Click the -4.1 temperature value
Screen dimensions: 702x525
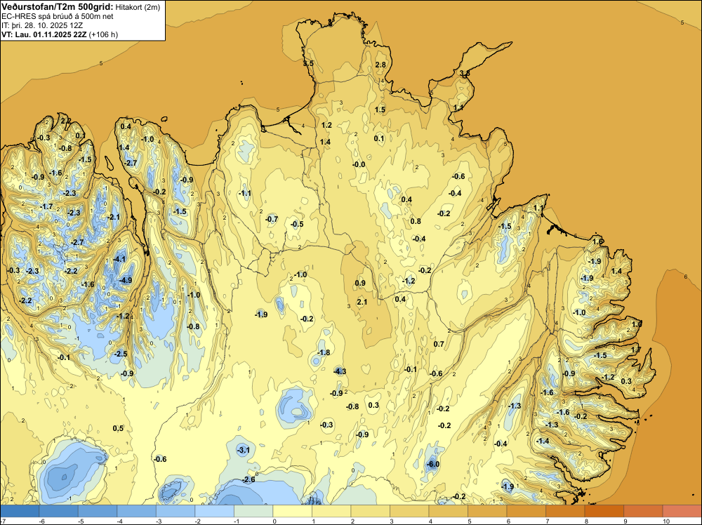point(119,259)
